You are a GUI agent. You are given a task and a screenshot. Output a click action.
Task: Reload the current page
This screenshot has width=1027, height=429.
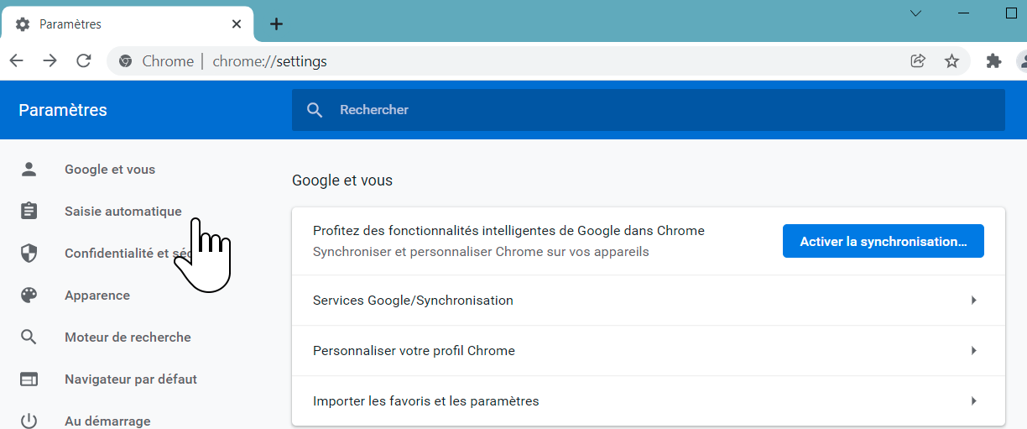point(84,60)
